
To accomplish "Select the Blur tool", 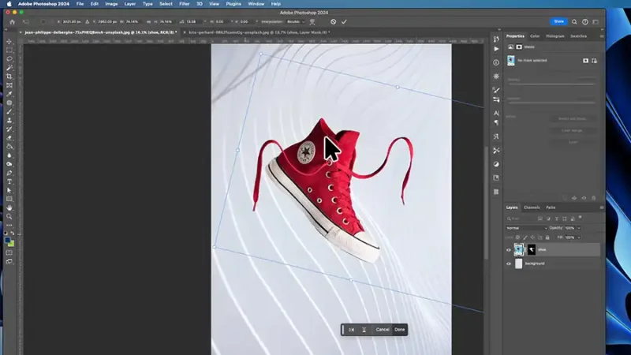I will click(x=9, y=155).
